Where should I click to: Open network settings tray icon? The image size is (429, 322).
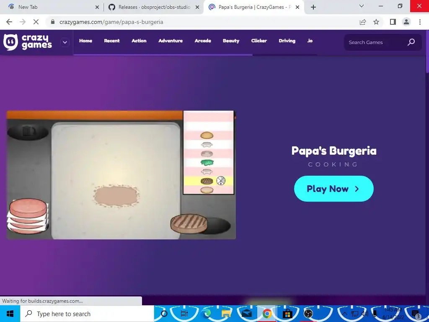pos(355,314)
